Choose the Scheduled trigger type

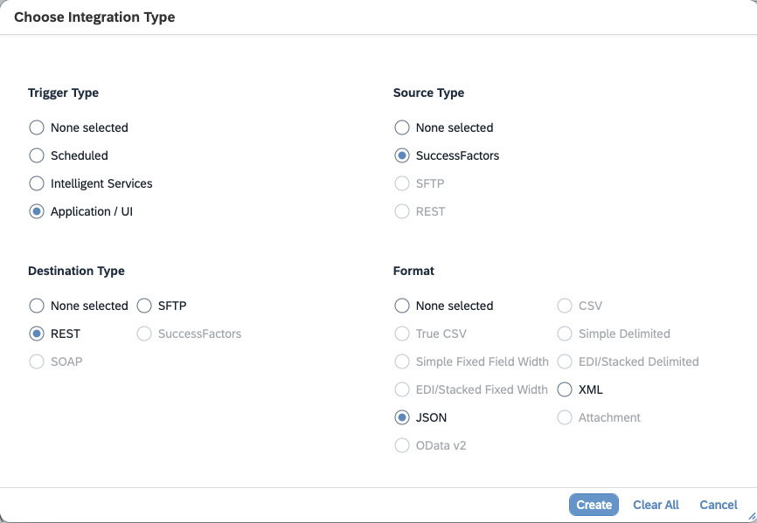[37, 155]
